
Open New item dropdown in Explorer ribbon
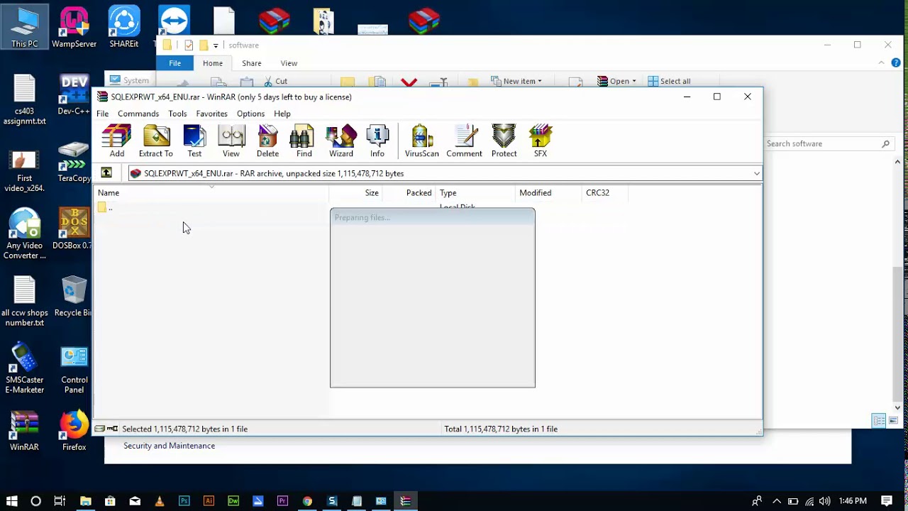click(x=516, y=81)
